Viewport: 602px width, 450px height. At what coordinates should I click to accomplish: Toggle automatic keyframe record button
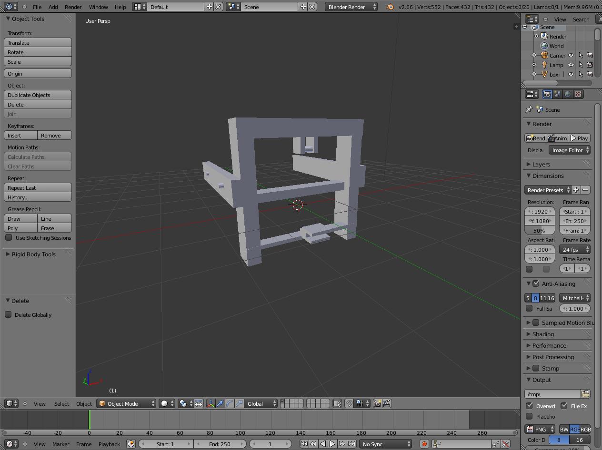click(x=424, y=444)
